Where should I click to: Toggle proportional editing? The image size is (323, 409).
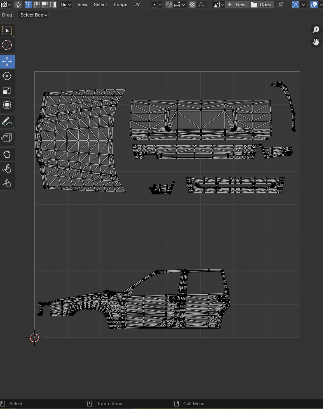192,5
